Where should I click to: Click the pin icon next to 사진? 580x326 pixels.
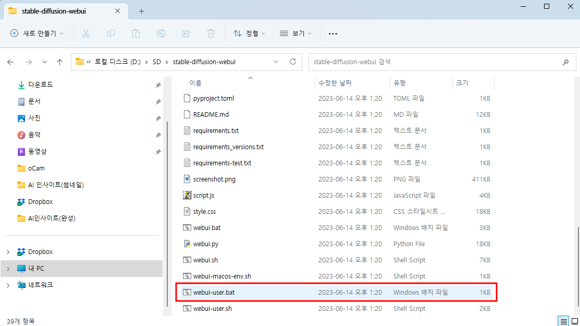pyautogui.click(x=158, y=118)
